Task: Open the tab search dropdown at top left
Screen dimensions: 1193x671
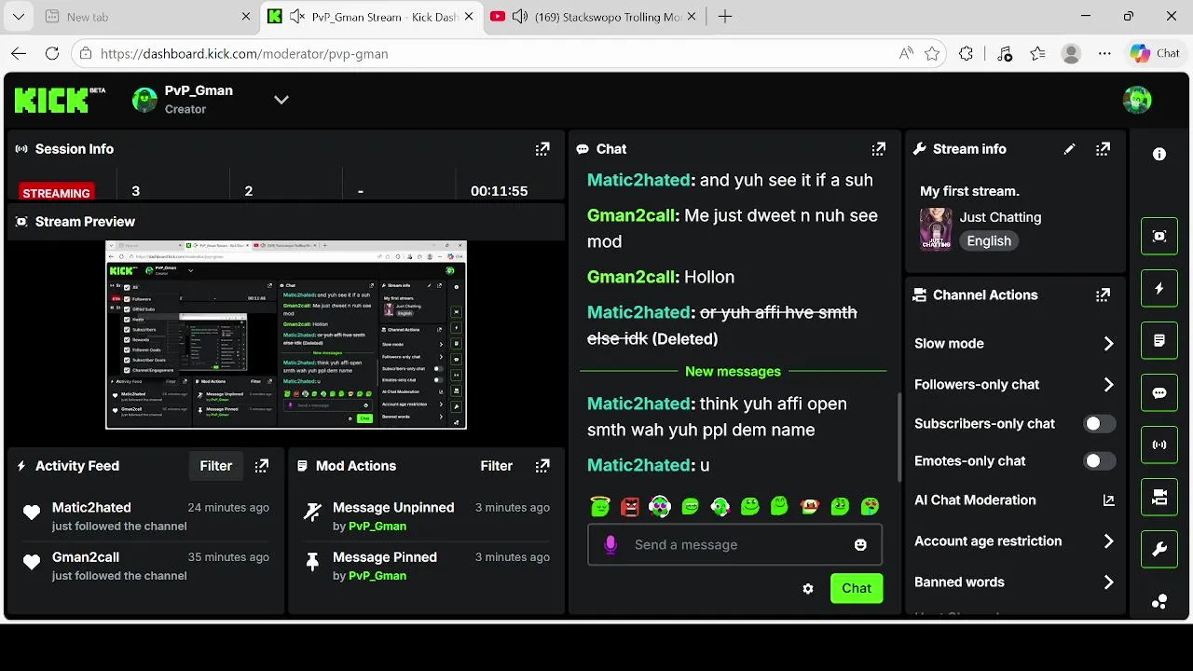Action: [19, 17]
